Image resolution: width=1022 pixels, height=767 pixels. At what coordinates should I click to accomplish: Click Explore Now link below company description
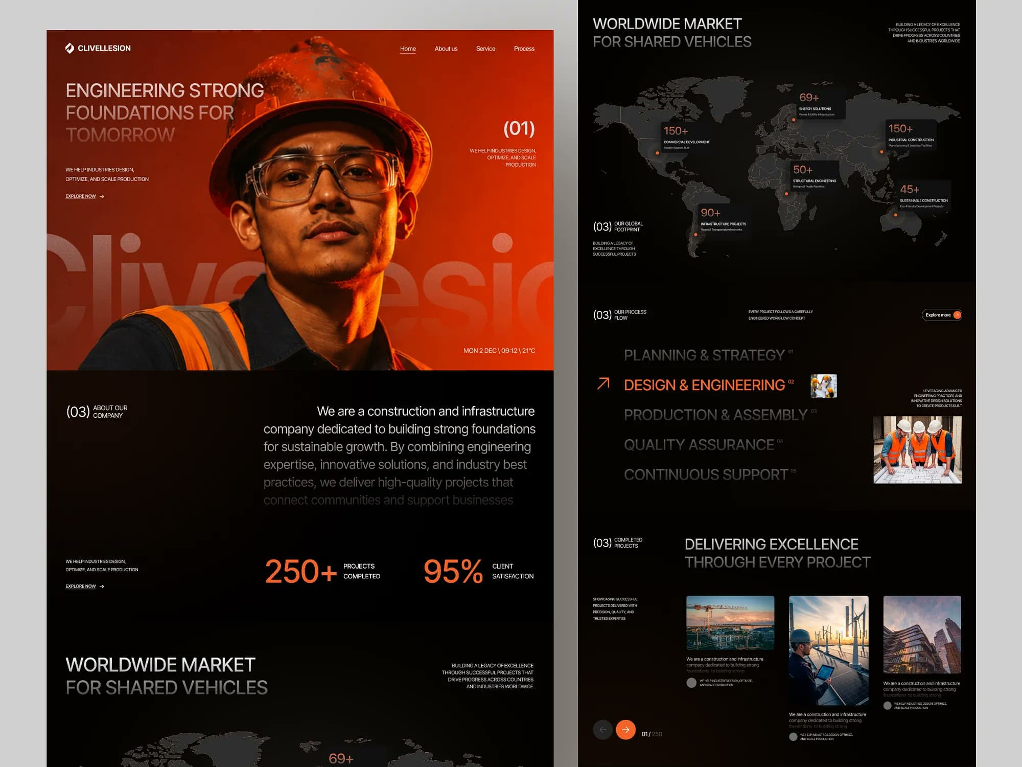tap(85, 586)
